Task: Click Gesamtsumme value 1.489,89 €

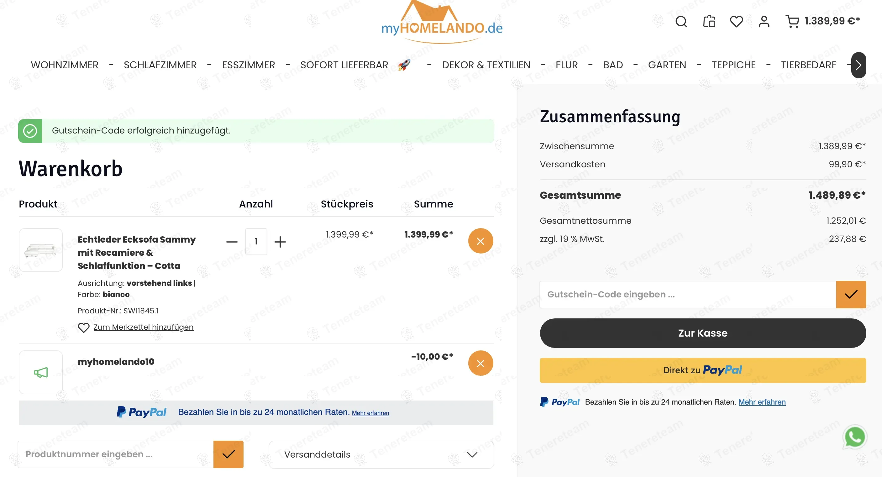Action: 837,195
